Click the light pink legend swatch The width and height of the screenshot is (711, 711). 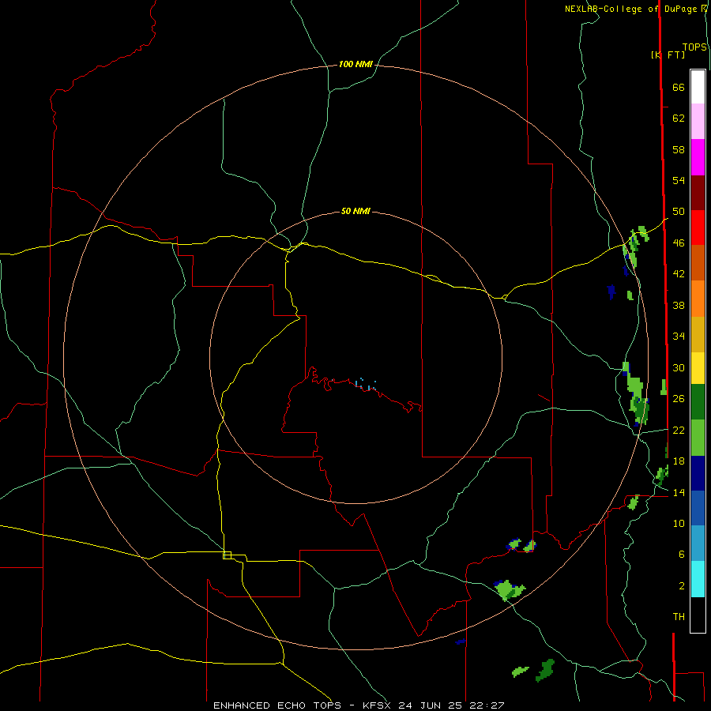pos(698,122)
